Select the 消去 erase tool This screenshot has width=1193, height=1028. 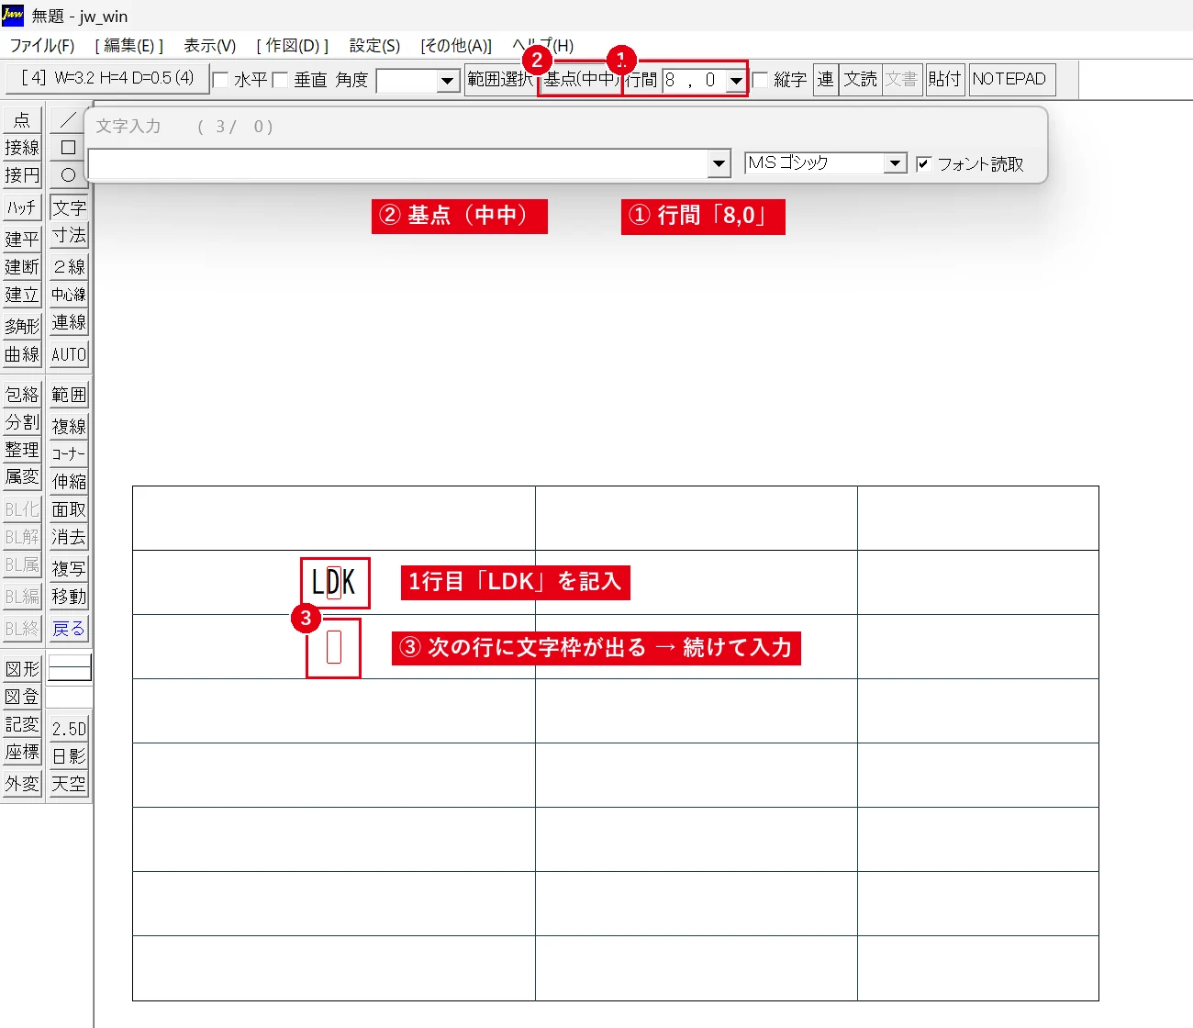pos(69,537)
